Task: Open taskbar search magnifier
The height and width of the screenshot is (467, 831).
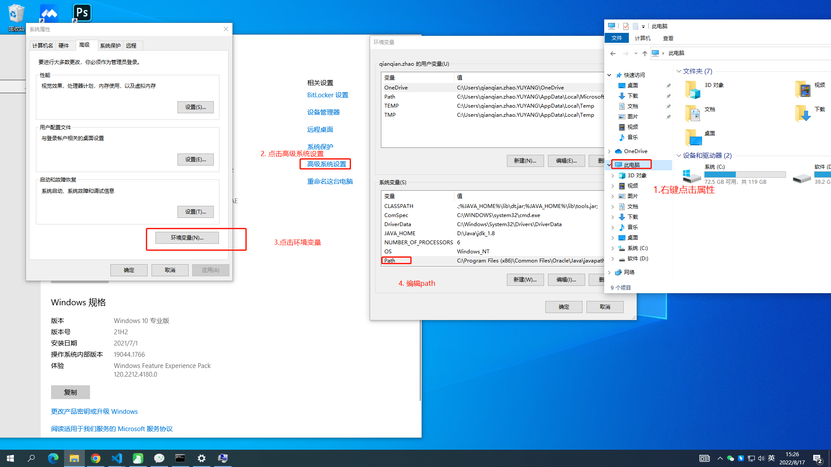Action: coord(31,458)
